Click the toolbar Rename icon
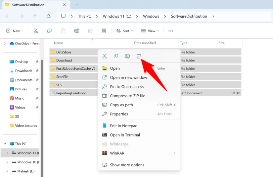The width and height of the screenshot is (273, 177). tap(77, 31)
